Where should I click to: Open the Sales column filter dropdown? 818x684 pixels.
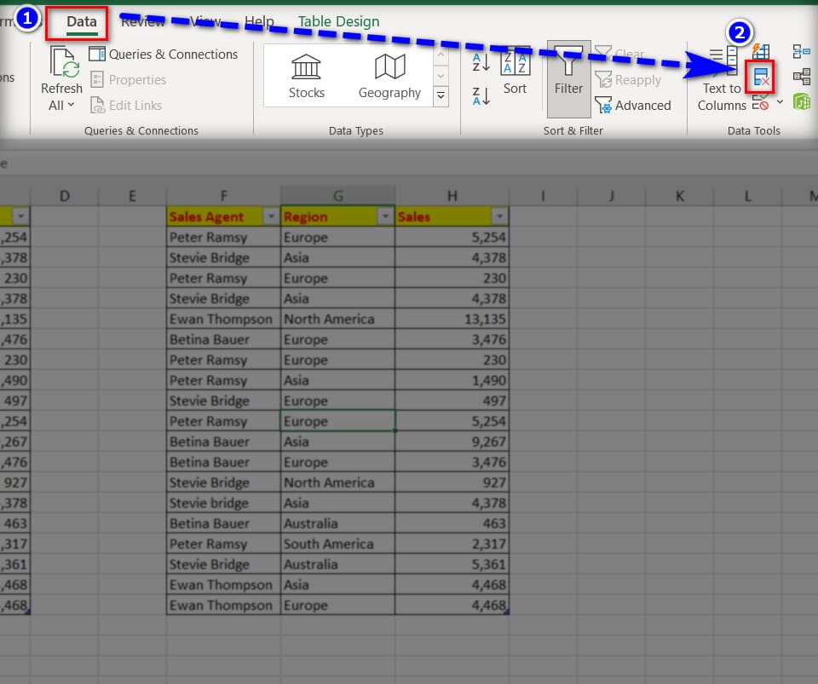tap(499, 216)
